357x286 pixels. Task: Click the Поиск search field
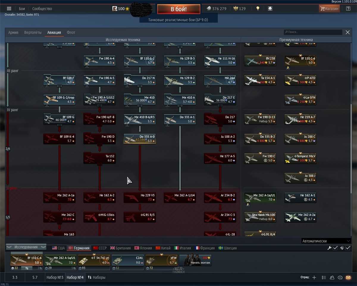(313, 32)
